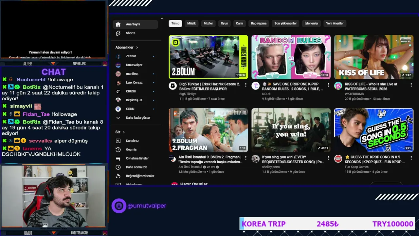This screenshot has width=419, height=236.
Task: Click the Fun Kpop Games channel avatar
Action: pyautogui.click(x=338, y=159)
